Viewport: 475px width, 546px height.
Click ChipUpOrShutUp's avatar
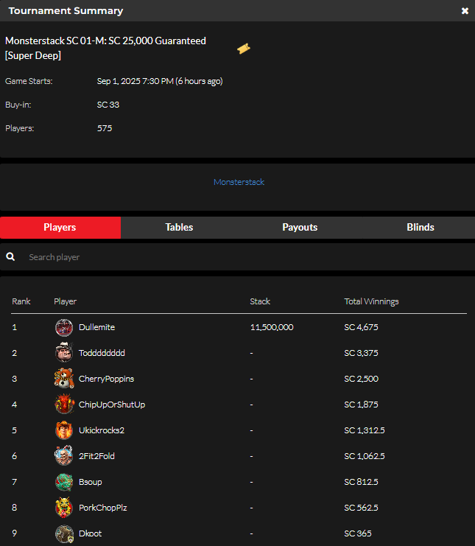point(64,405)
